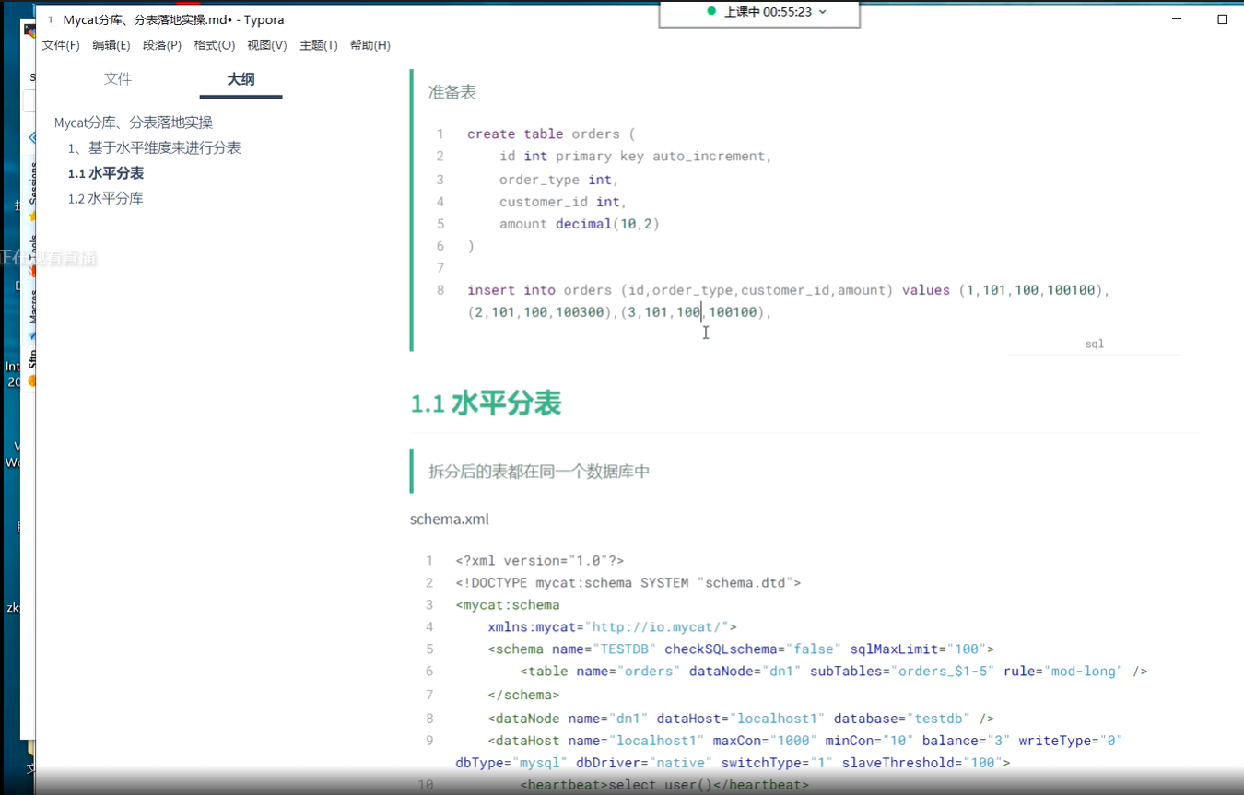This screenshot has width=1244, height=795.
Task: Switch sidebar to the 文件 tab
Action: tap(118, 79)
